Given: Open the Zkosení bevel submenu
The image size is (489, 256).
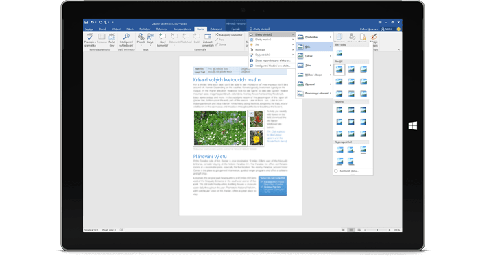Looking at the screenshot, I should [x=314, y=84].
